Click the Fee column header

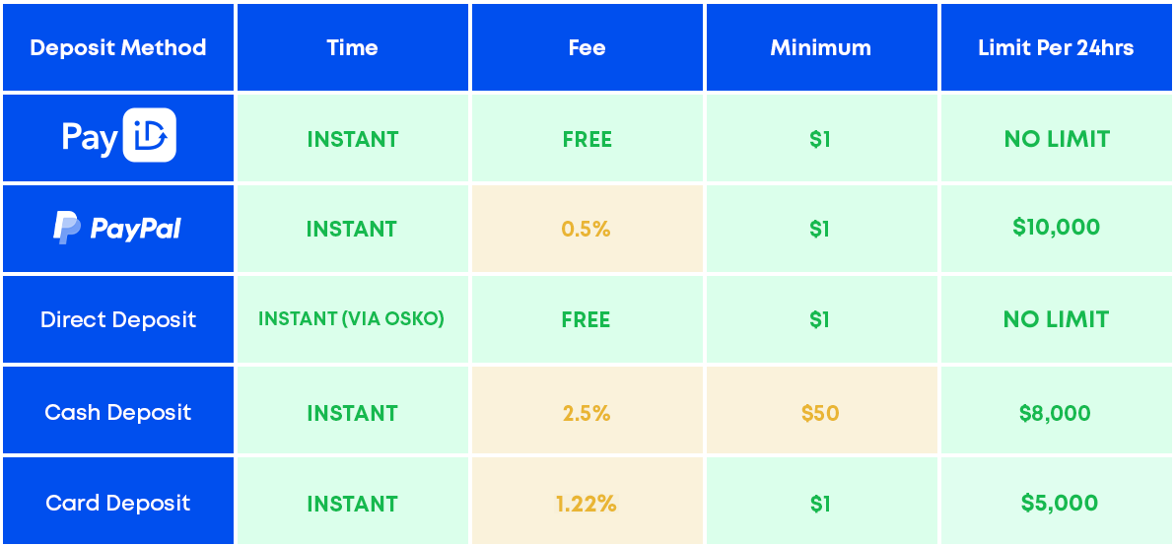click(x=587, y=47)
